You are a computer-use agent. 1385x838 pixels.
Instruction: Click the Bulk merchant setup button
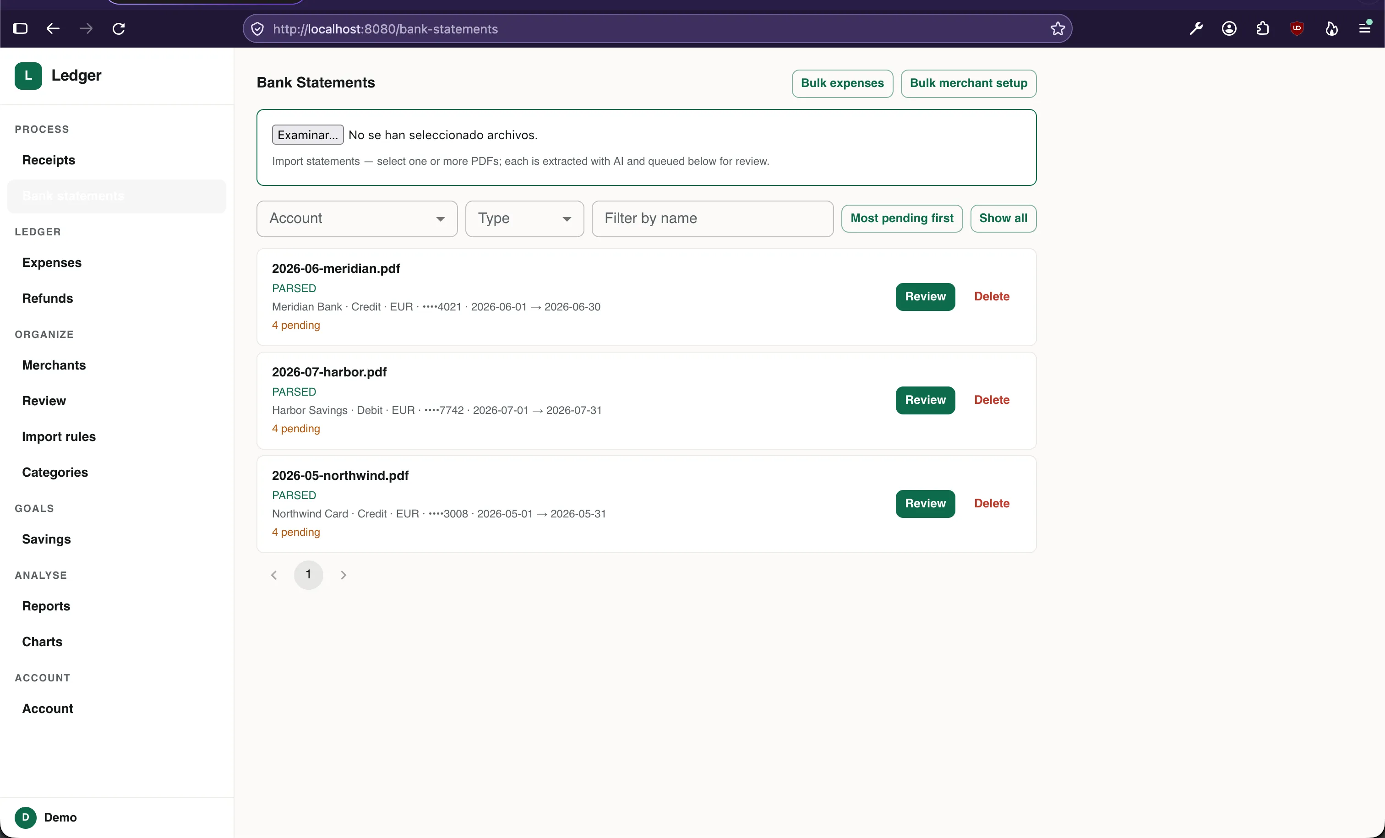968,83
